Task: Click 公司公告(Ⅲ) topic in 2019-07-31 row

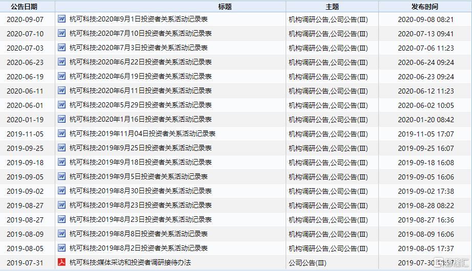Action: [307, 263]
